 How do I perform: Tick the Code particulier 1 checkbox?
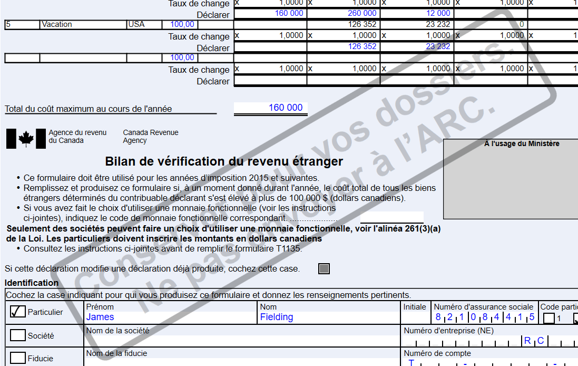(x=549, y=318)
